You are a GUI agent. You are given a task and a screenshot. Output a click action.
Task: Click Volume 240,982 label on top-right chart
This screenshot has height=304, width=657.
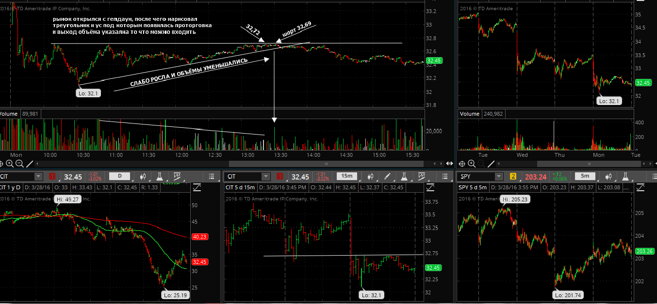point(482,114)
